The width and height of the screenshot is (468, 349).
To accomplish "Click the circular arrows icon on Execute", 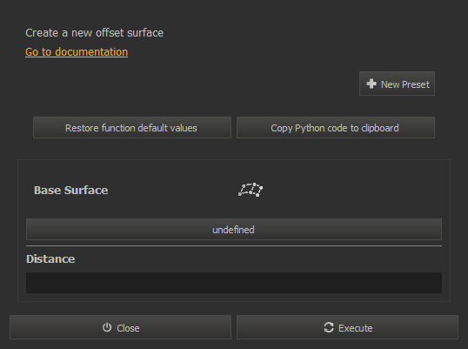I will (329, 327).
